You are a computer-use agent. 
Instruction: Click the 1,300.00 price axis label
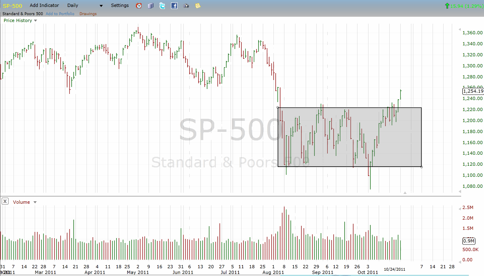pyautogui.click(x=472, y=66)
